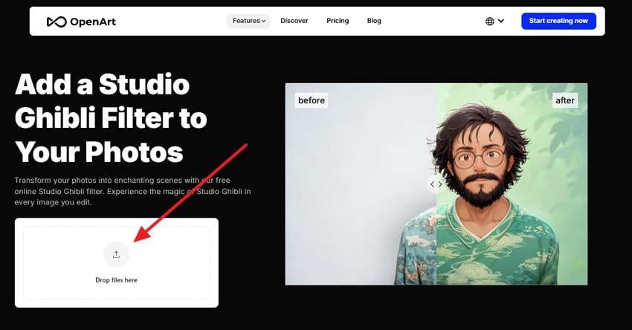Expand the Features dropdown menu
The height and width of the screenshot is (330, 632).
pyautogui.click(x=248, y=21)
